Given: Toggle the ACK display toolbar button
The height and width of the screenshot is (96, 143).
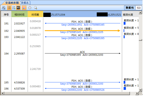Looking at the screenshot, I should [x=18, y=8].
